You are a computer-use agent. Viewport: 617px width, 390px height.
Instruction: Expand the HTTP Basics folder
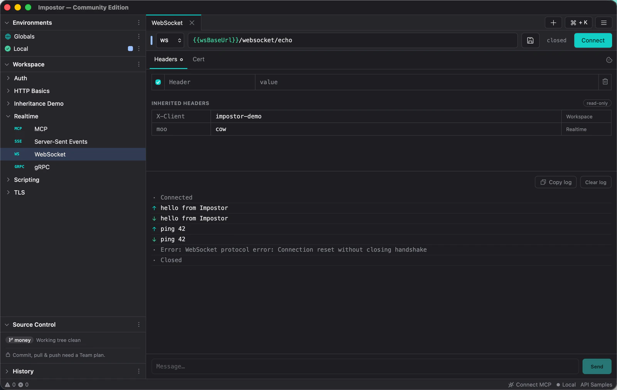click(8, 91)
